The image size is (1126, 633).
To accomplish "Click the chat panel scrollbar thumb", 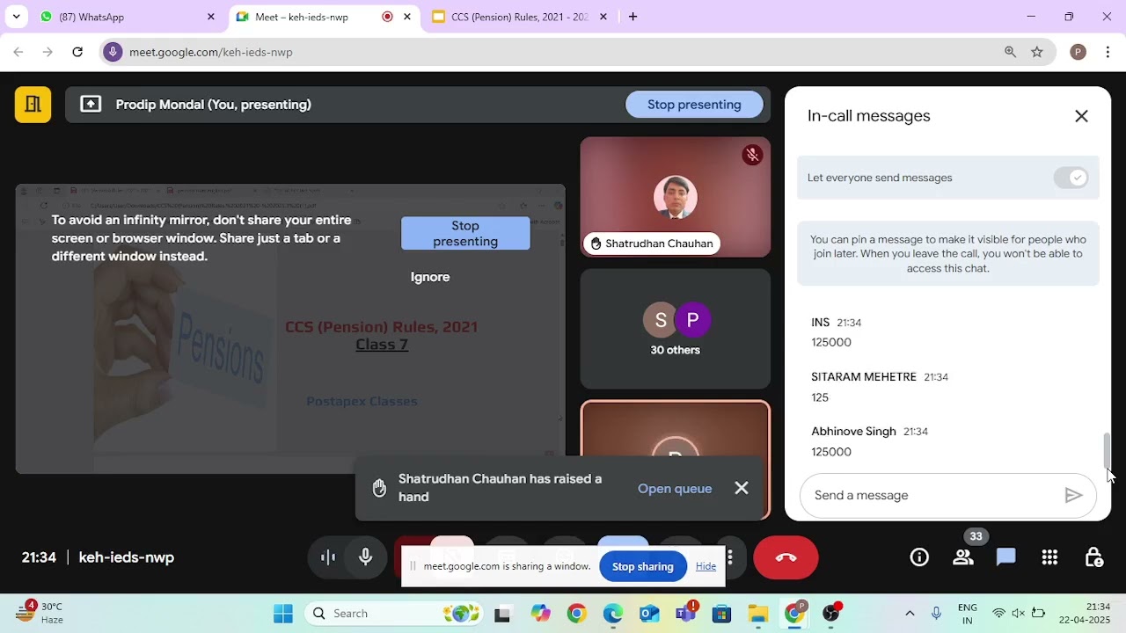I will pyautogui.click(x=1108, y=452).
